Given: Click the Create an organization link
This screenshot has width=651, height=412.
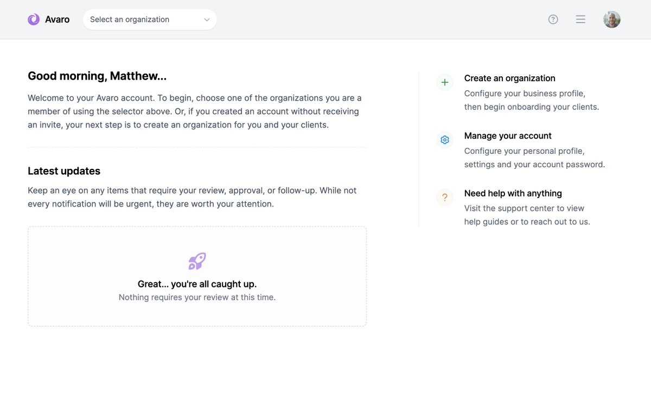Looking at the screenshot, I should (509, 79).
